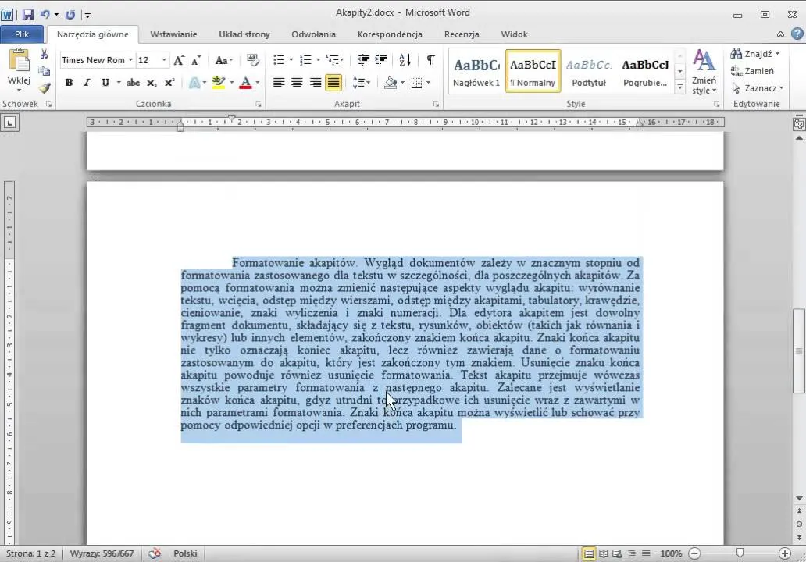Image resolution: width=806 pixels, height=562 pixels.
Task: Center align the paragraph
Action: 297,83
